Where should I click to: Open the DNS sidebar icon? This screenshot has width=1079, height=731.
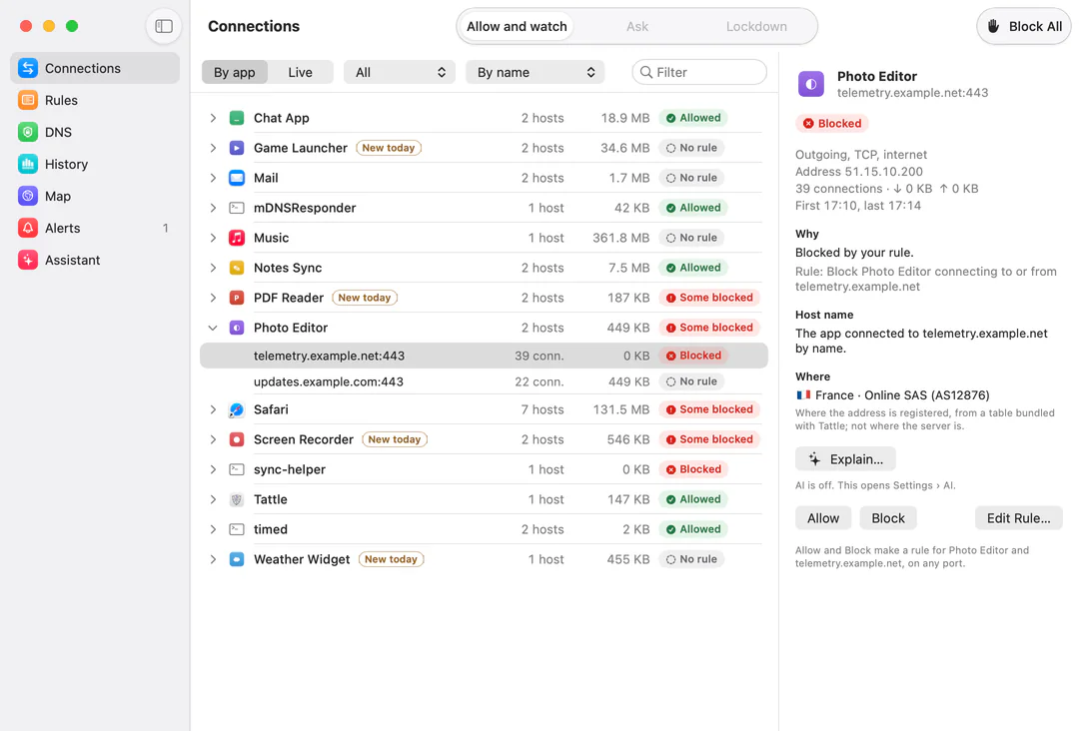pos(28,132)
